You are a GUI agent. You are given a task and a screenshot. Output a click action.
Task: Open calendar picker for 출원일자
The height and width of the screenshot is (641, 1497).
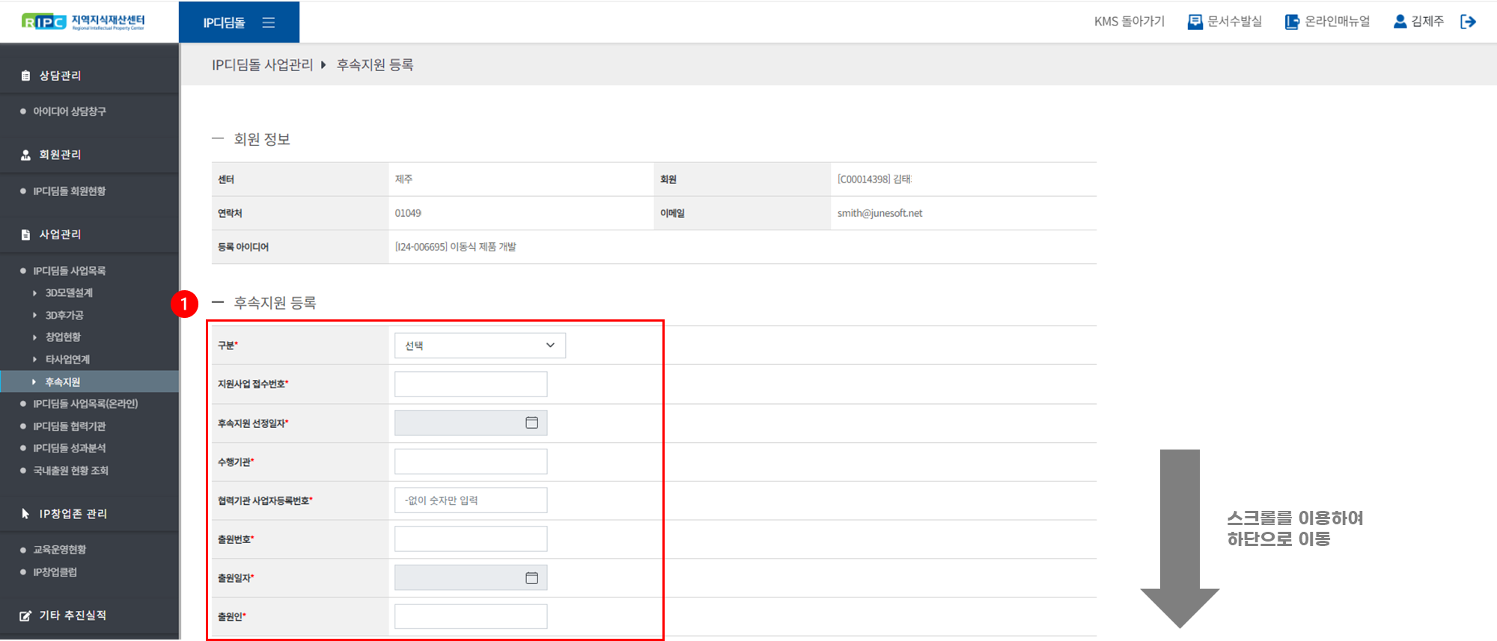pyautogui.click(x=531, y=578)
